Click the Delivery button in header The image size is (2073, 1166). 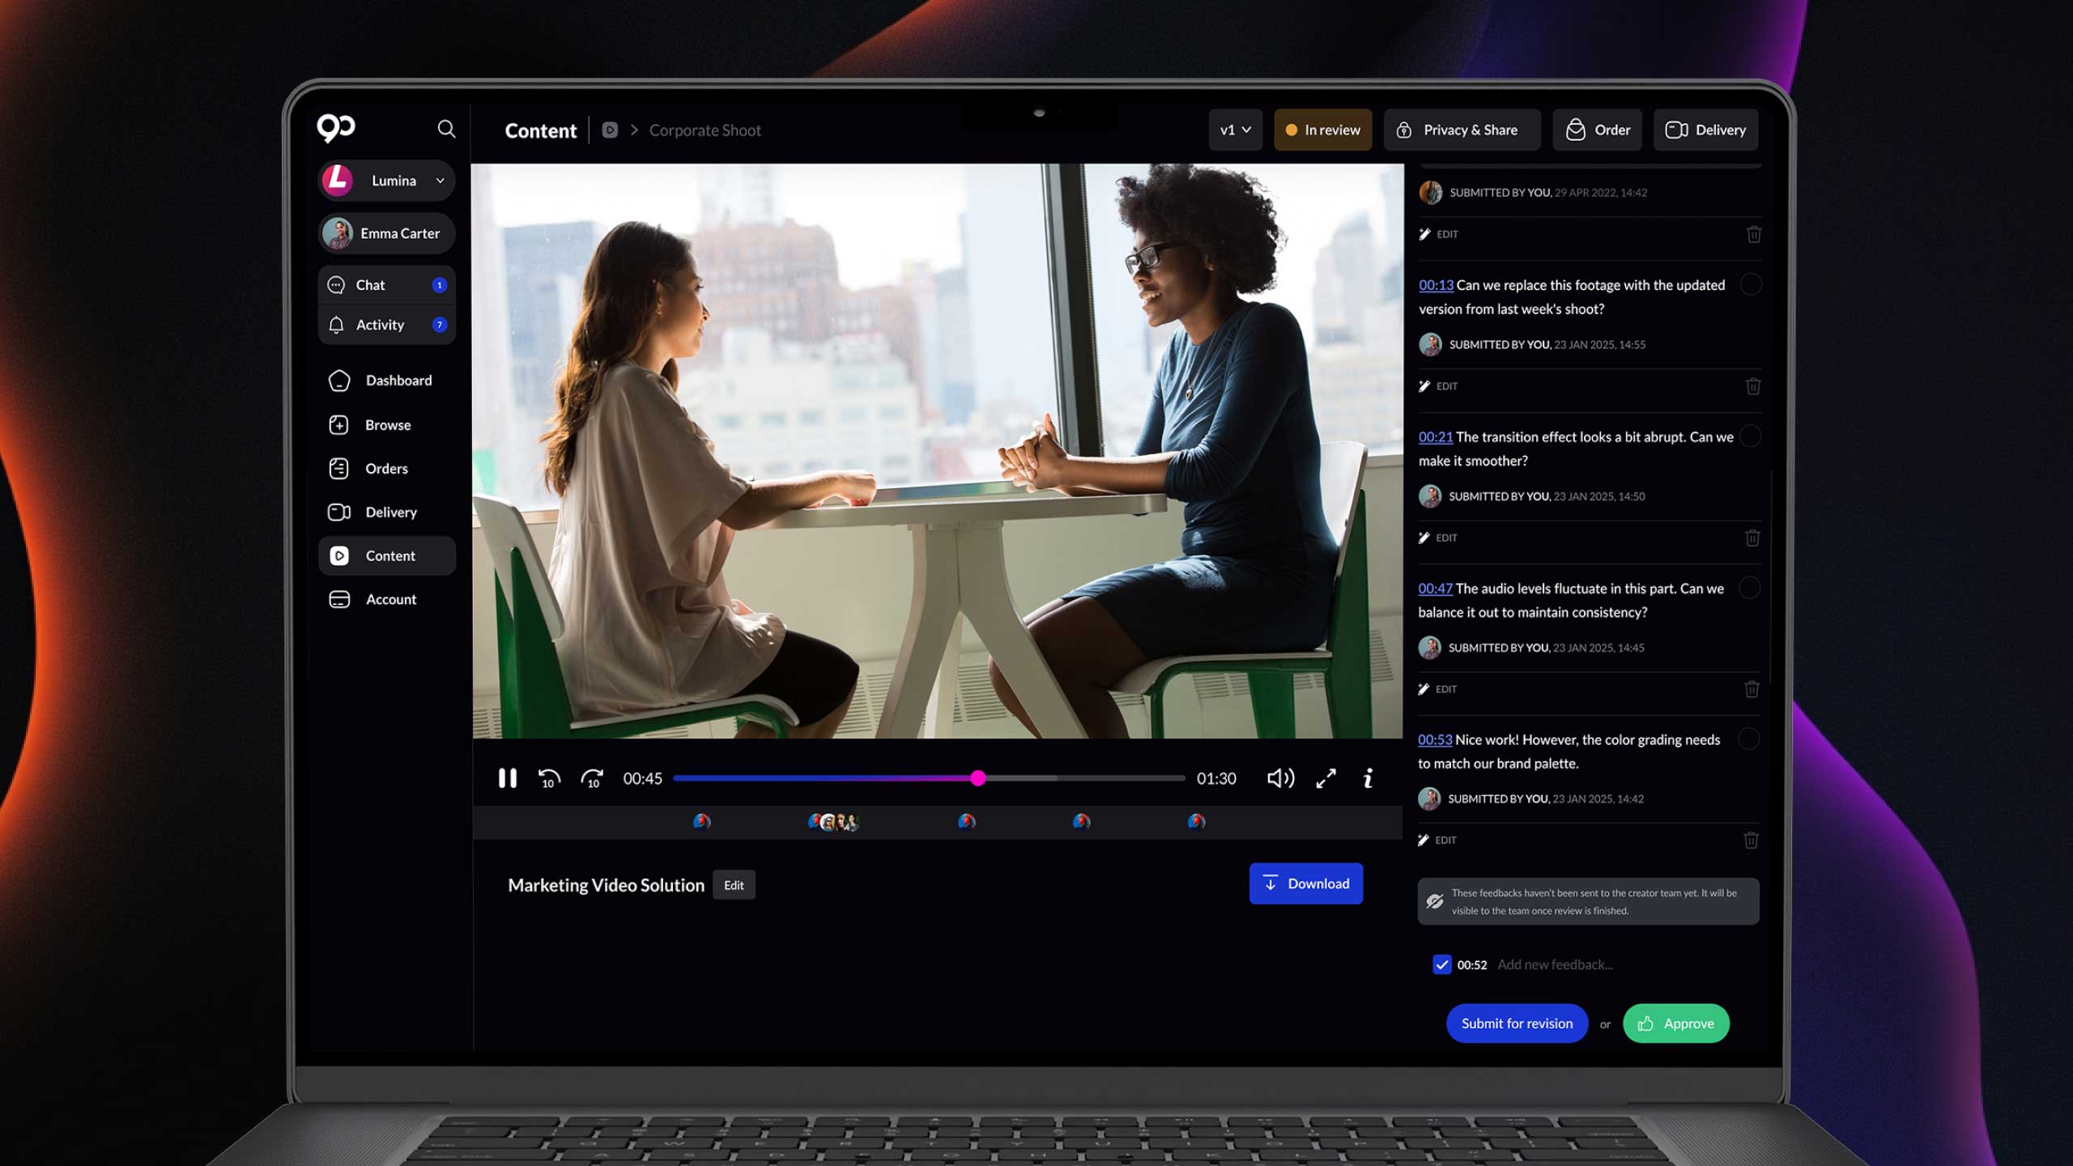1705,130
